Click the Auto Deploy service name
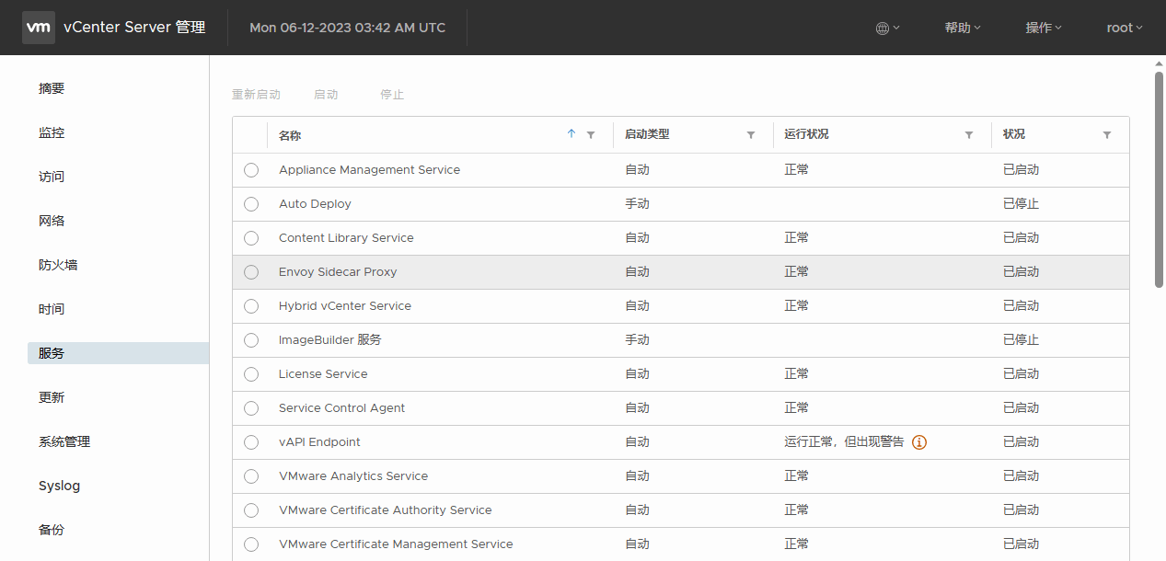1166x561 pixels. [315, 204]
